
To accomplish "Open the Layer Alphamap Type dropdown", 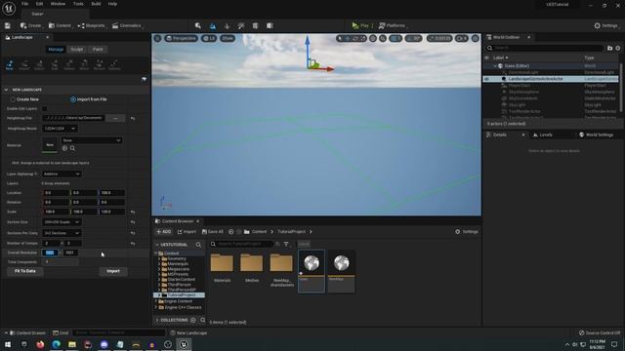I will point(62,174).
